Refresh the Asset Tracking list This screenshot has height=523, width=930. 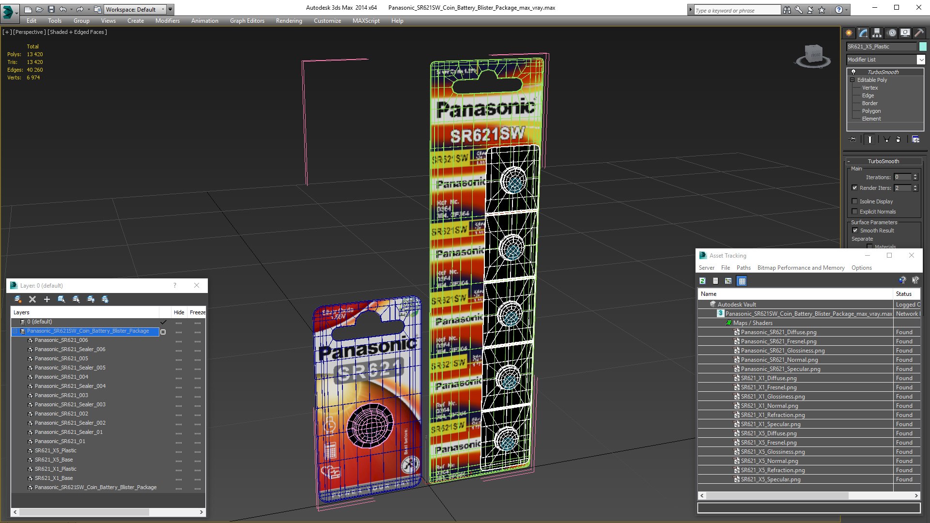point(703,281)
